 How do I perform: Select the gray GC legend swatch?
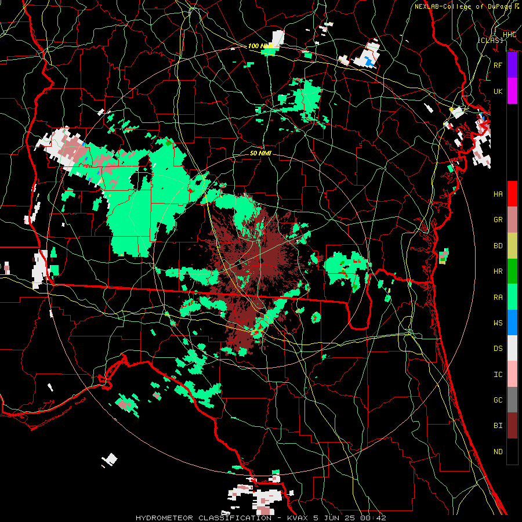click(x=512, y=400)
